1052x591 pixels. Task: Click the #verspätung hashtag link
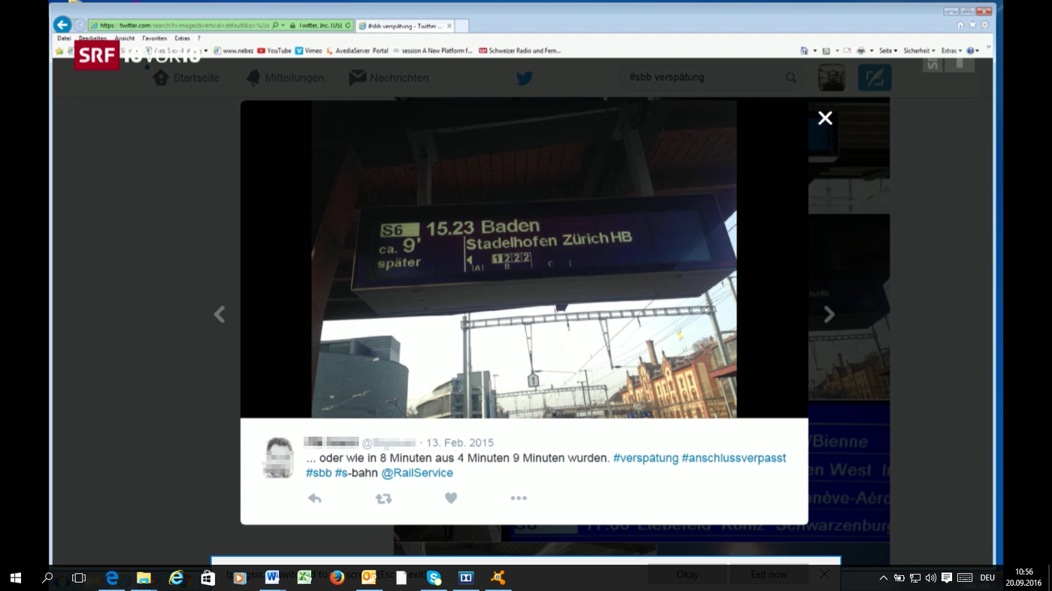tap(645, 458)
